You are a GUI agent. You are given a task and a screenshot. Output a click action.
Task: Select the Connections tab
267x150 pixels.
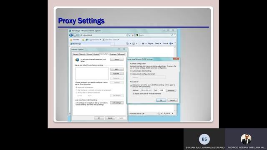[104, 54]
